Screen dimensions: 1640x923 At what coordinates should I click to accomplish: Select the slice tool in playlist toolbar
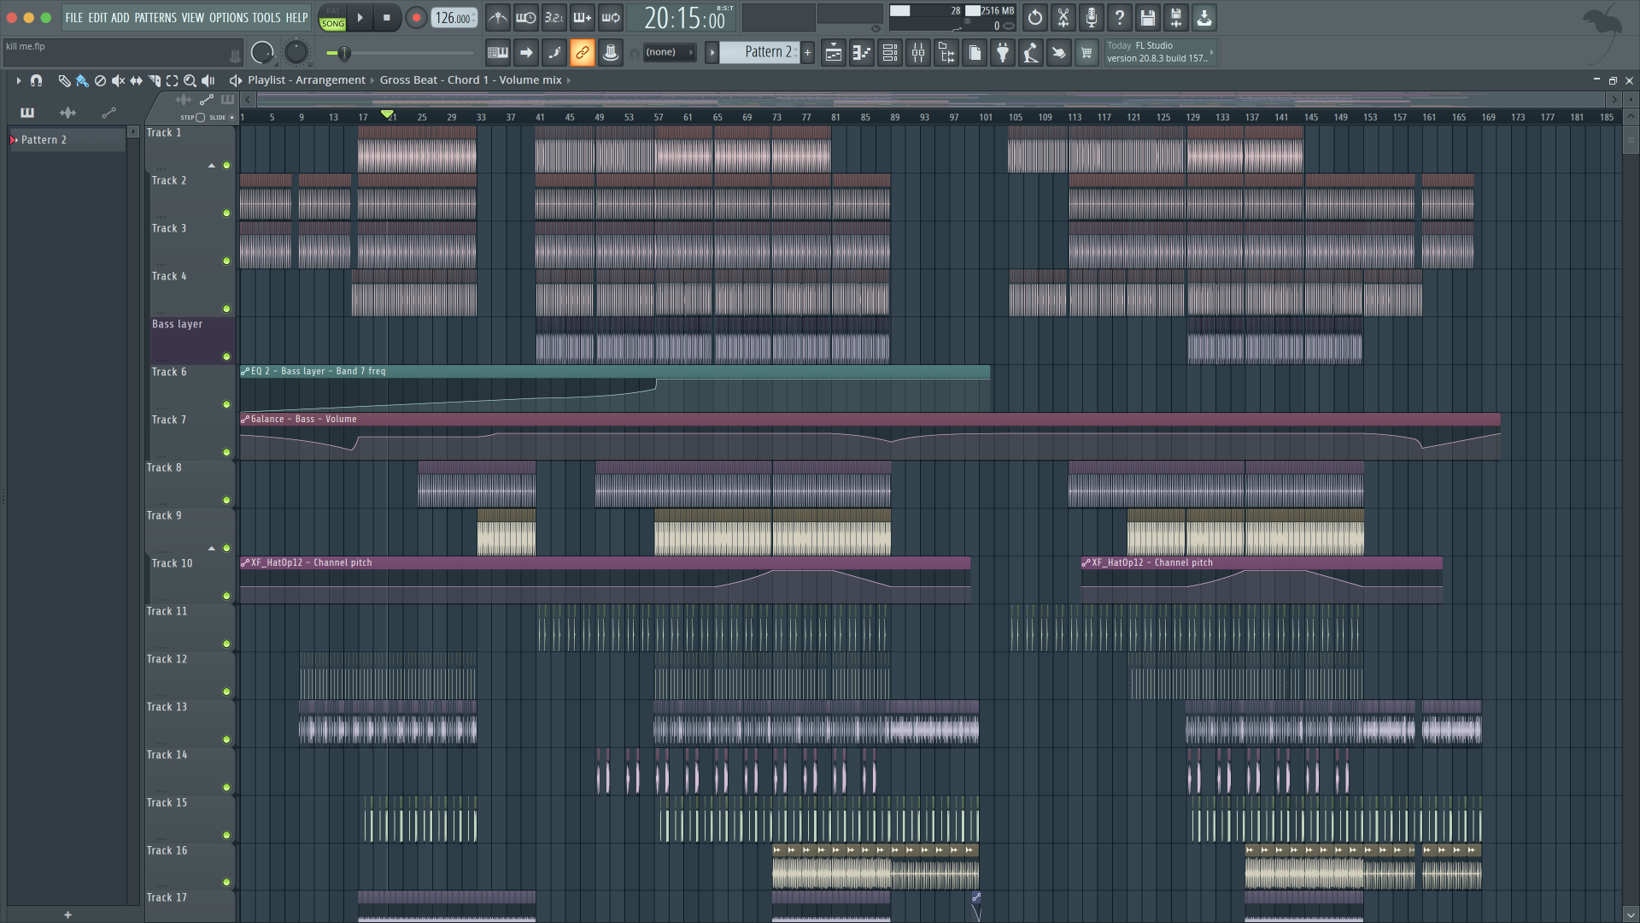[x=155, y=80]
